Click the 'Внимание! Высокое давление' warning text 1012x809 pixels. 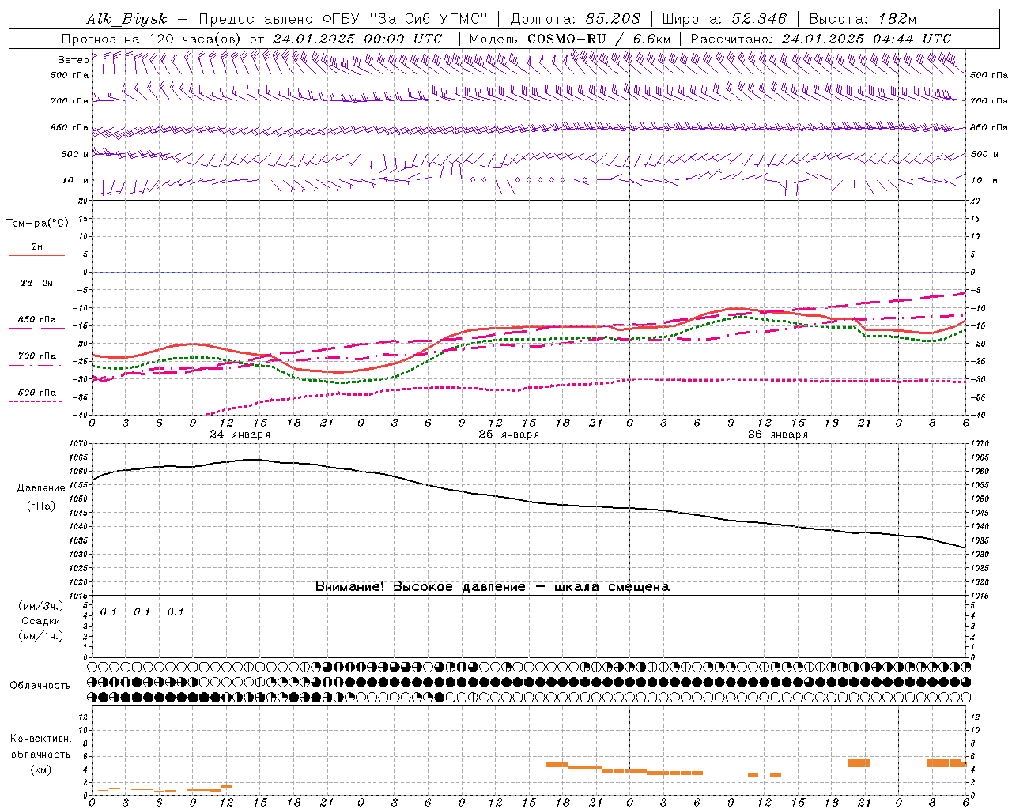coord(421,587)
